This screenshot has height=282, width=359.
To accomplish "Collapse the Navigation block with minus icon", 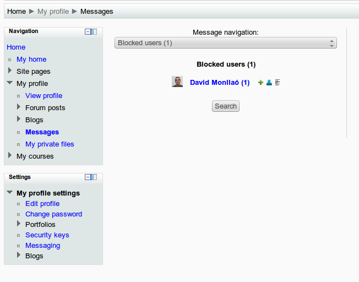I will (x=89, y=31).
